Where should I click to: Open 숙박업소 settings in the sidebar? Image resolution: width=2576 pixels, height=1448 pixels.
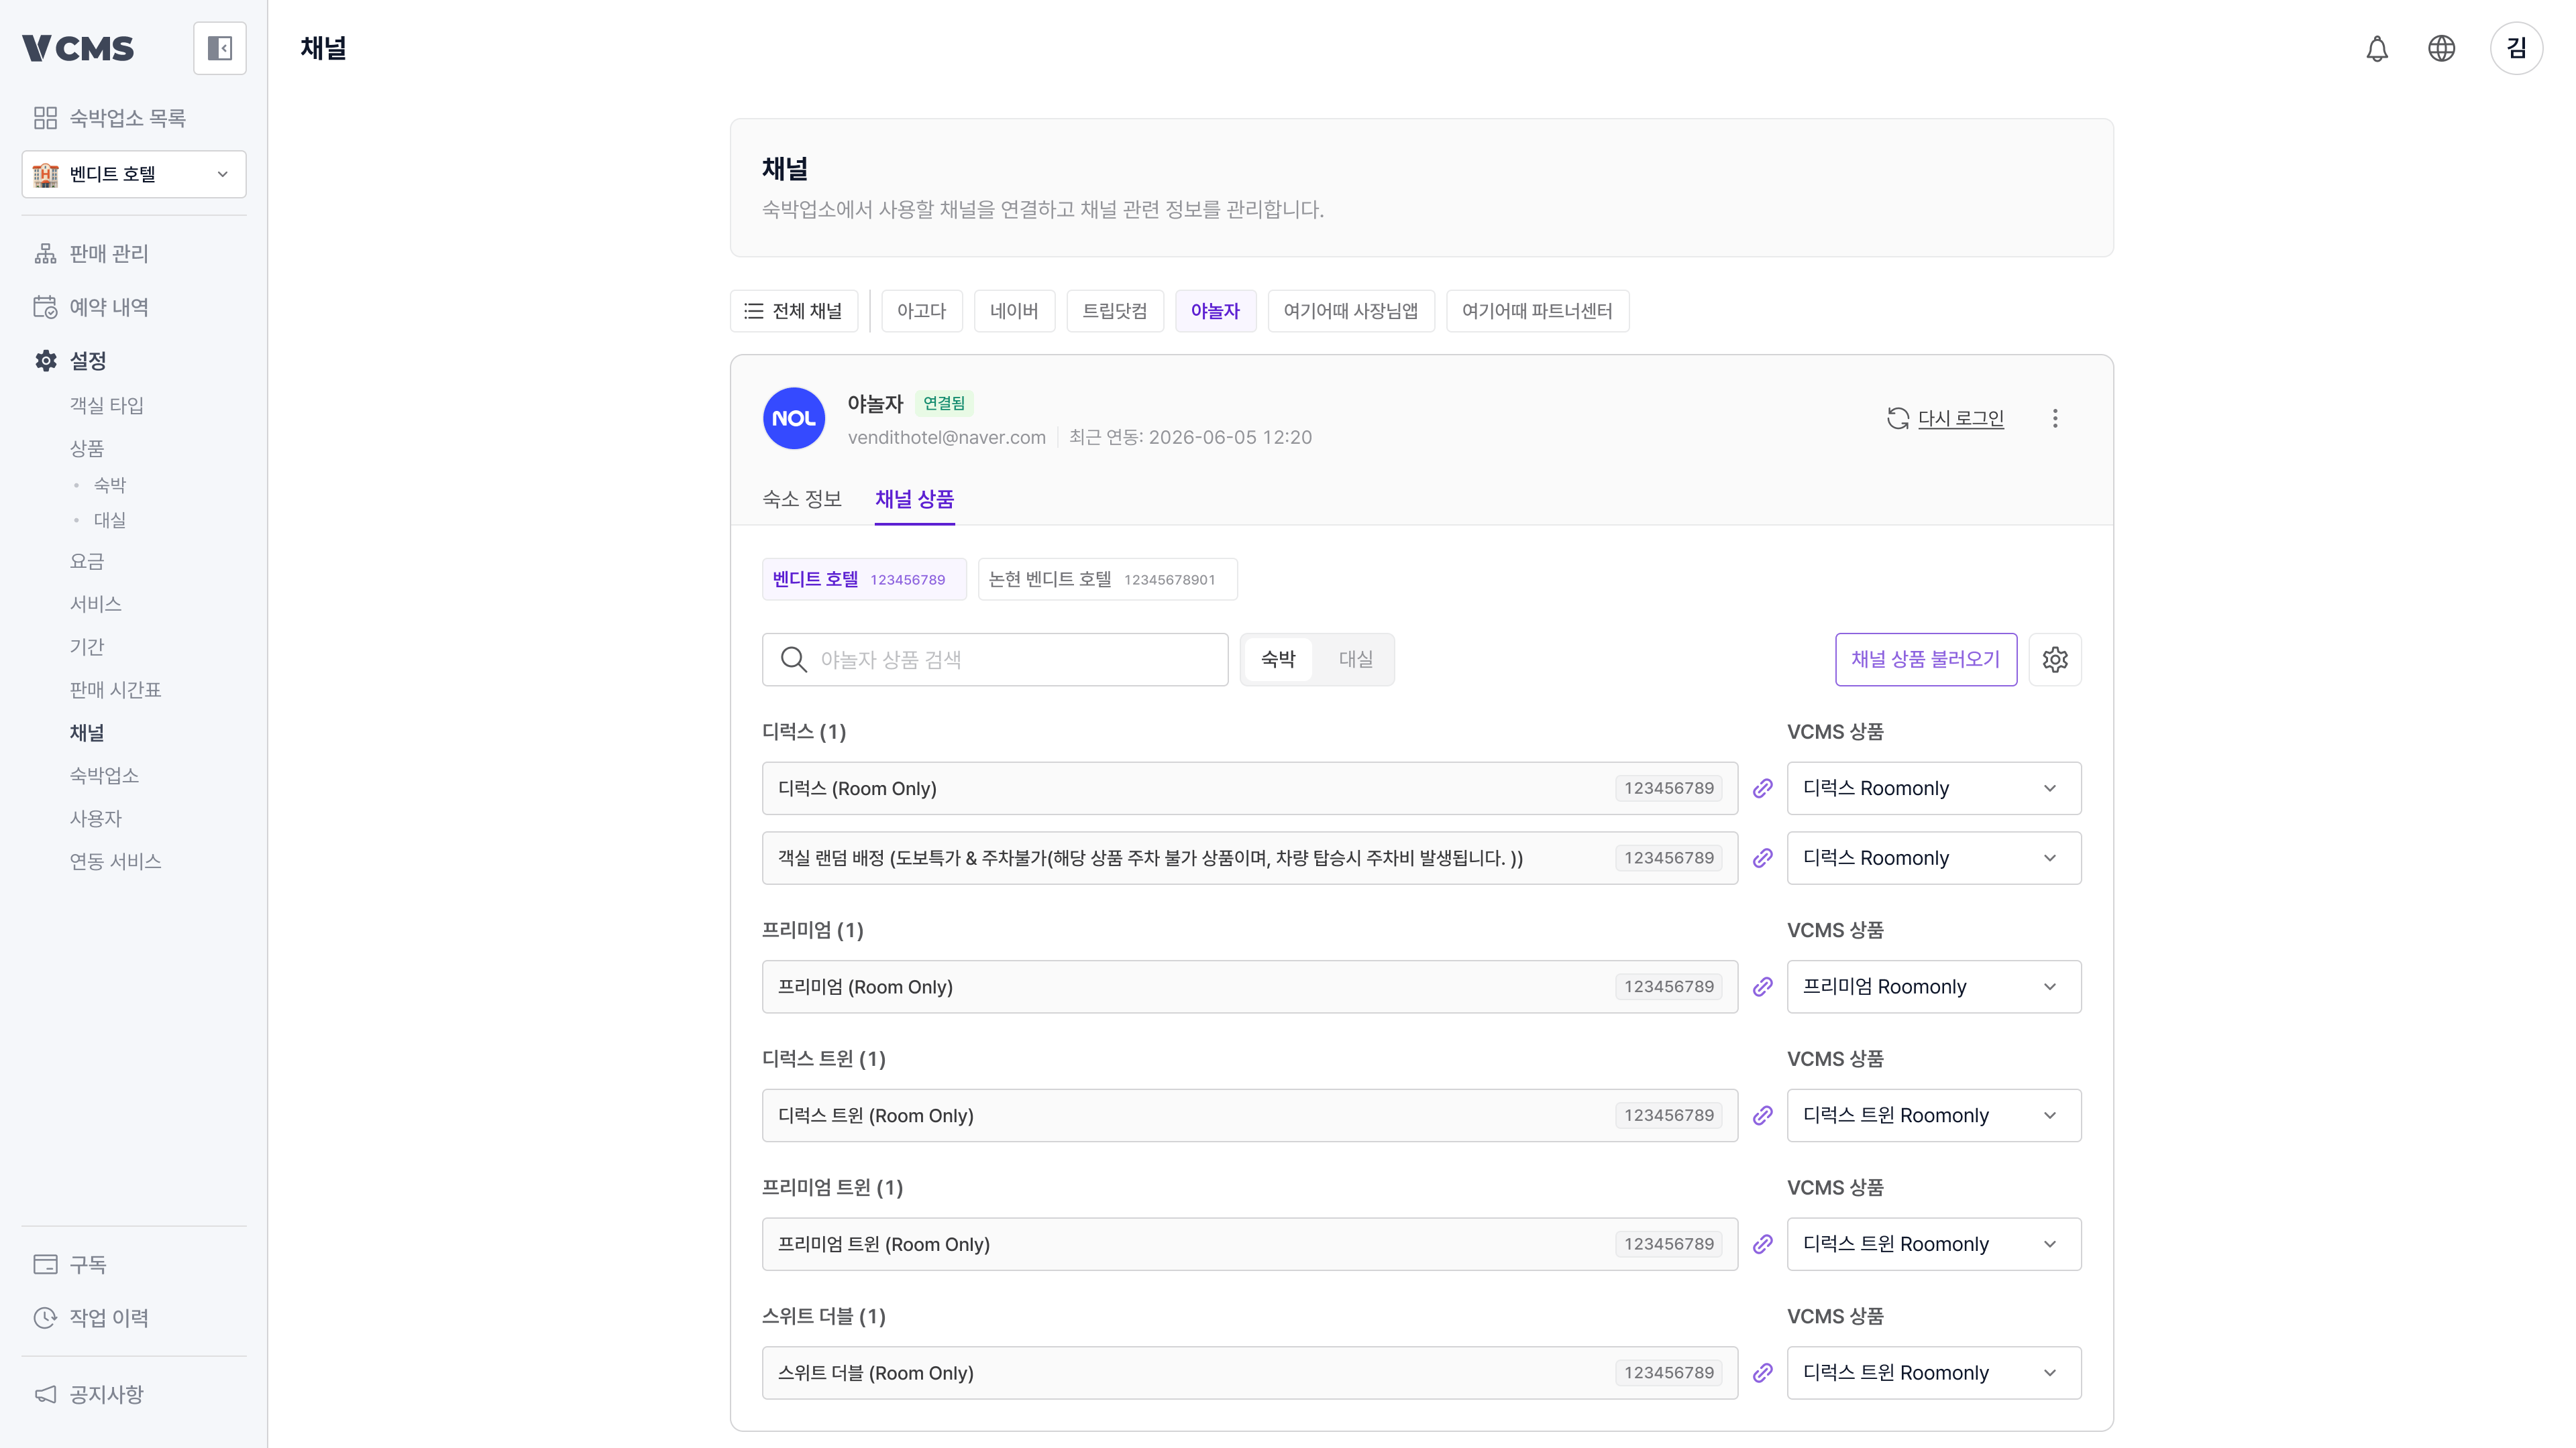tap(105, 776)
